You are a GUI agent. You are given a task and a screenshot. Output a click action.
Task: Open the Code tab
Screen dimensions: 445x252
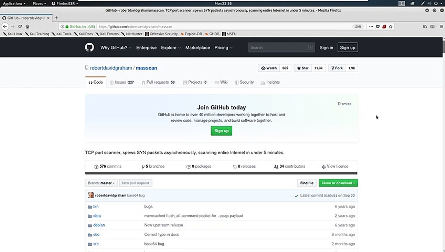point(96,82)
